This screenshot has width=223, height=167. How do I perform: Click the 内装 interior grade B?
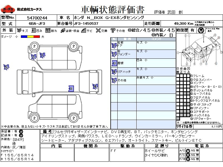click(171, 35)
